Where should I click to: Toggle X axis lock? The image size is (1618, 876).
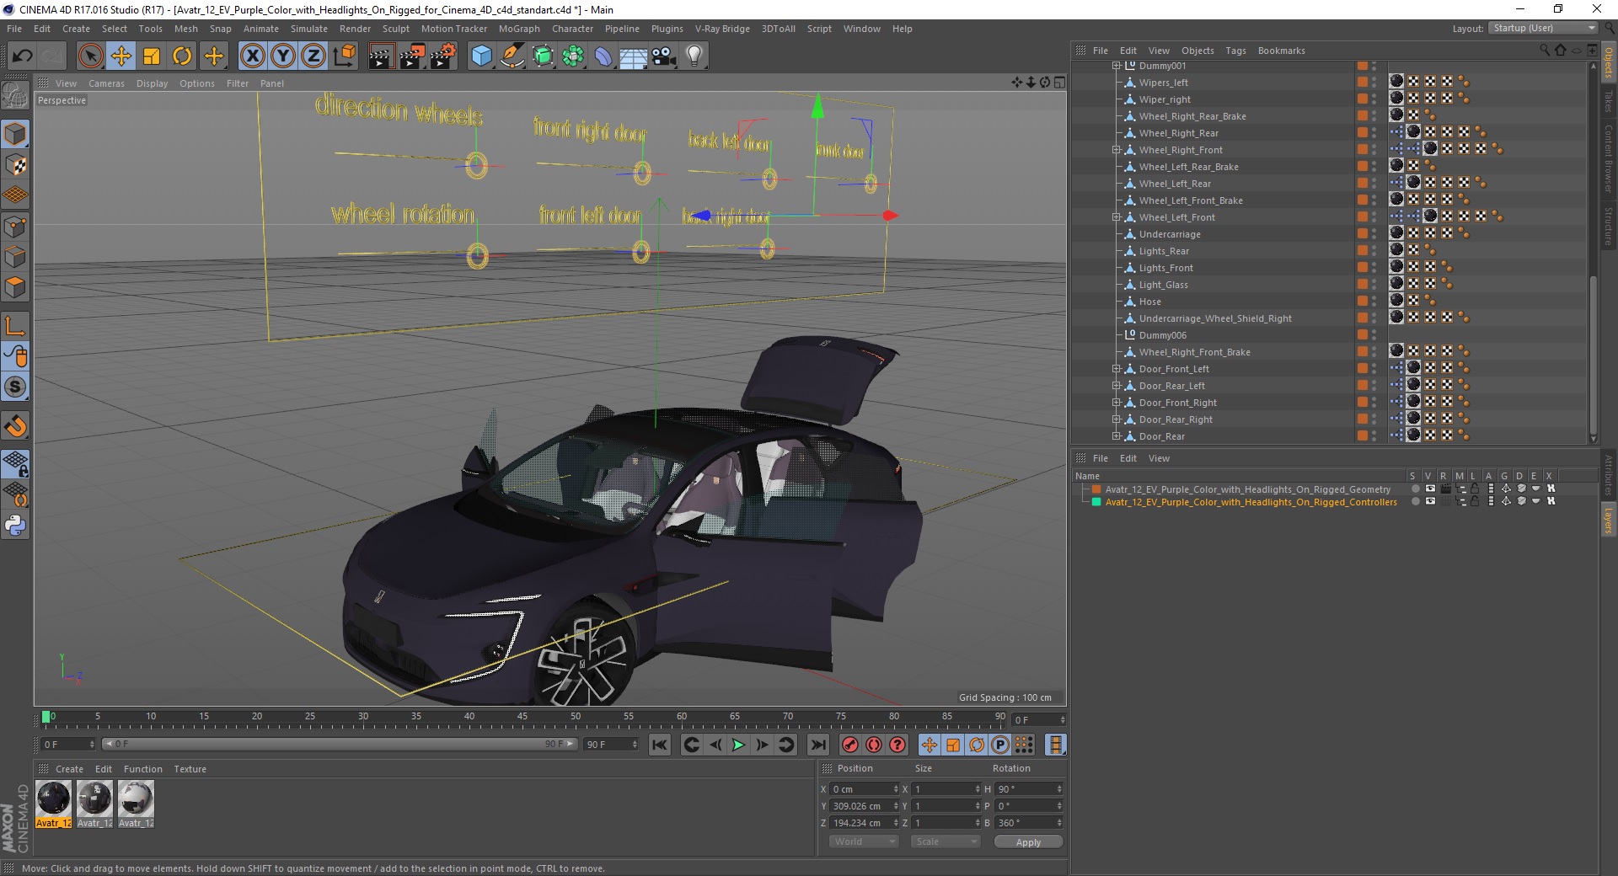click(252, 56)
